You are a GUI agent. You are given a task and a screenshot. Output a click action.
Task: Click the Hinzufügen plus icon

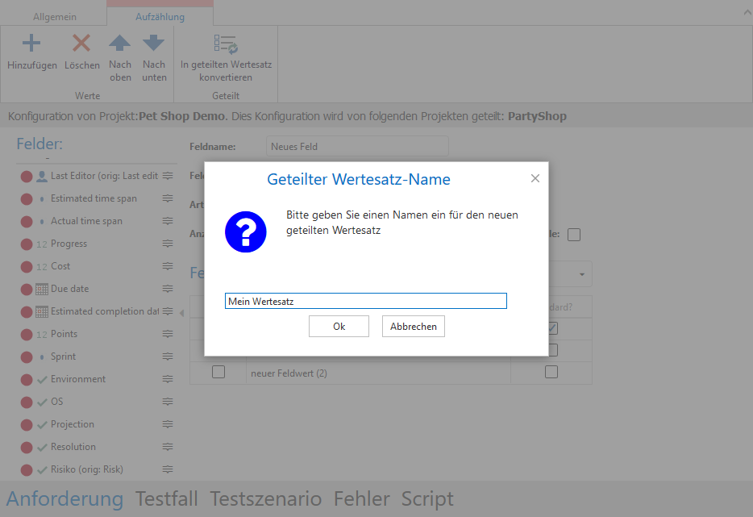point(31,44)
